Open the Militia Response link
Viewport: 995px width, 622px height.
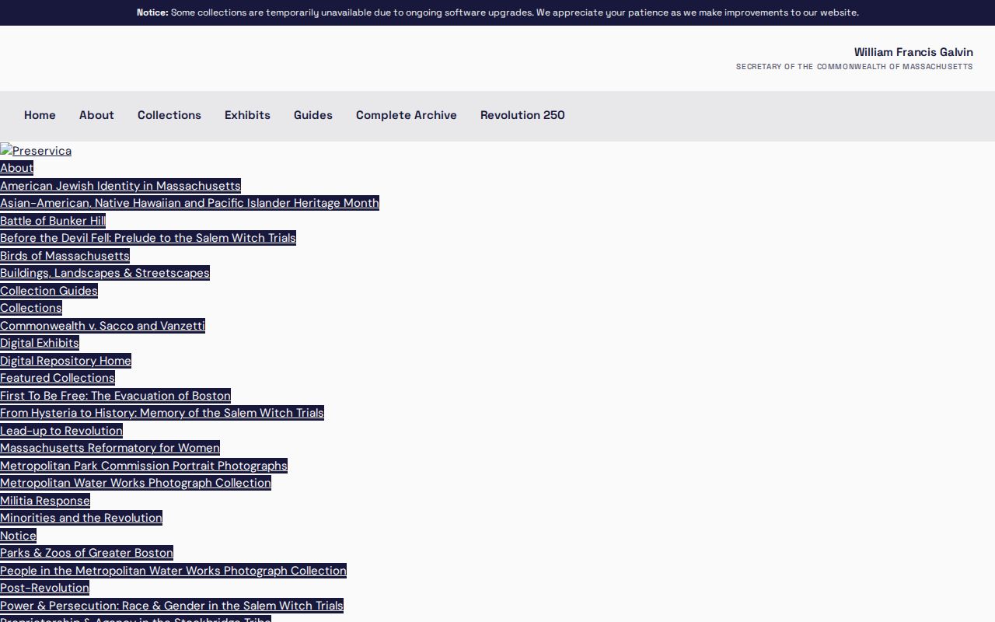click(x=45, y=501)
